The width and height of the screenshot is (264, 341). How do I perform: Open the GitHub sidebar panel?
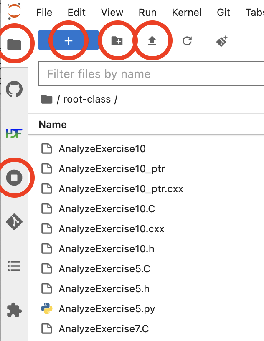pos(15,89)
